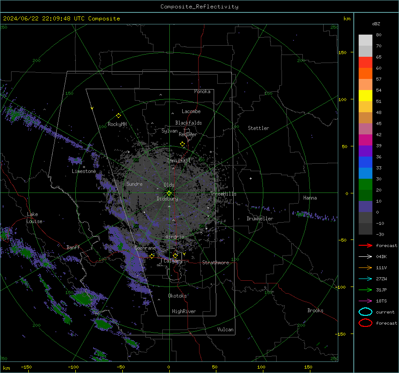Click the Brooks label
Image resolution: width=399 pixels, height=373 pixels.
coord(315,310)
